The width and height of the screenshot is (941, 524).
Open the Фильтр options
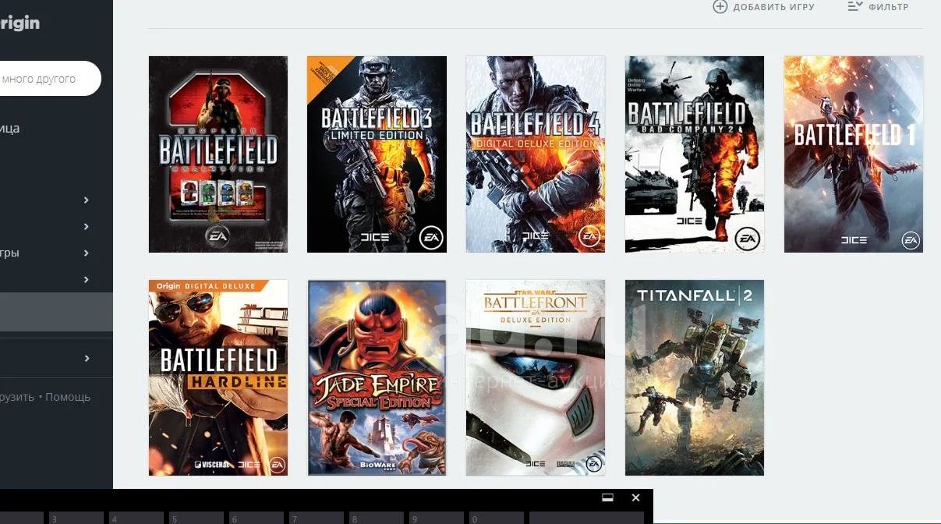click(878, 7)
